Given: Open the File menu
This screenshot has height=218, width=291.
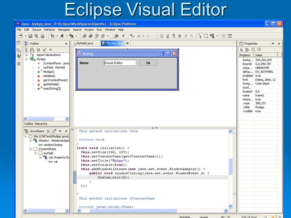Looking at the screenshot, I should [x=19, y=30].
